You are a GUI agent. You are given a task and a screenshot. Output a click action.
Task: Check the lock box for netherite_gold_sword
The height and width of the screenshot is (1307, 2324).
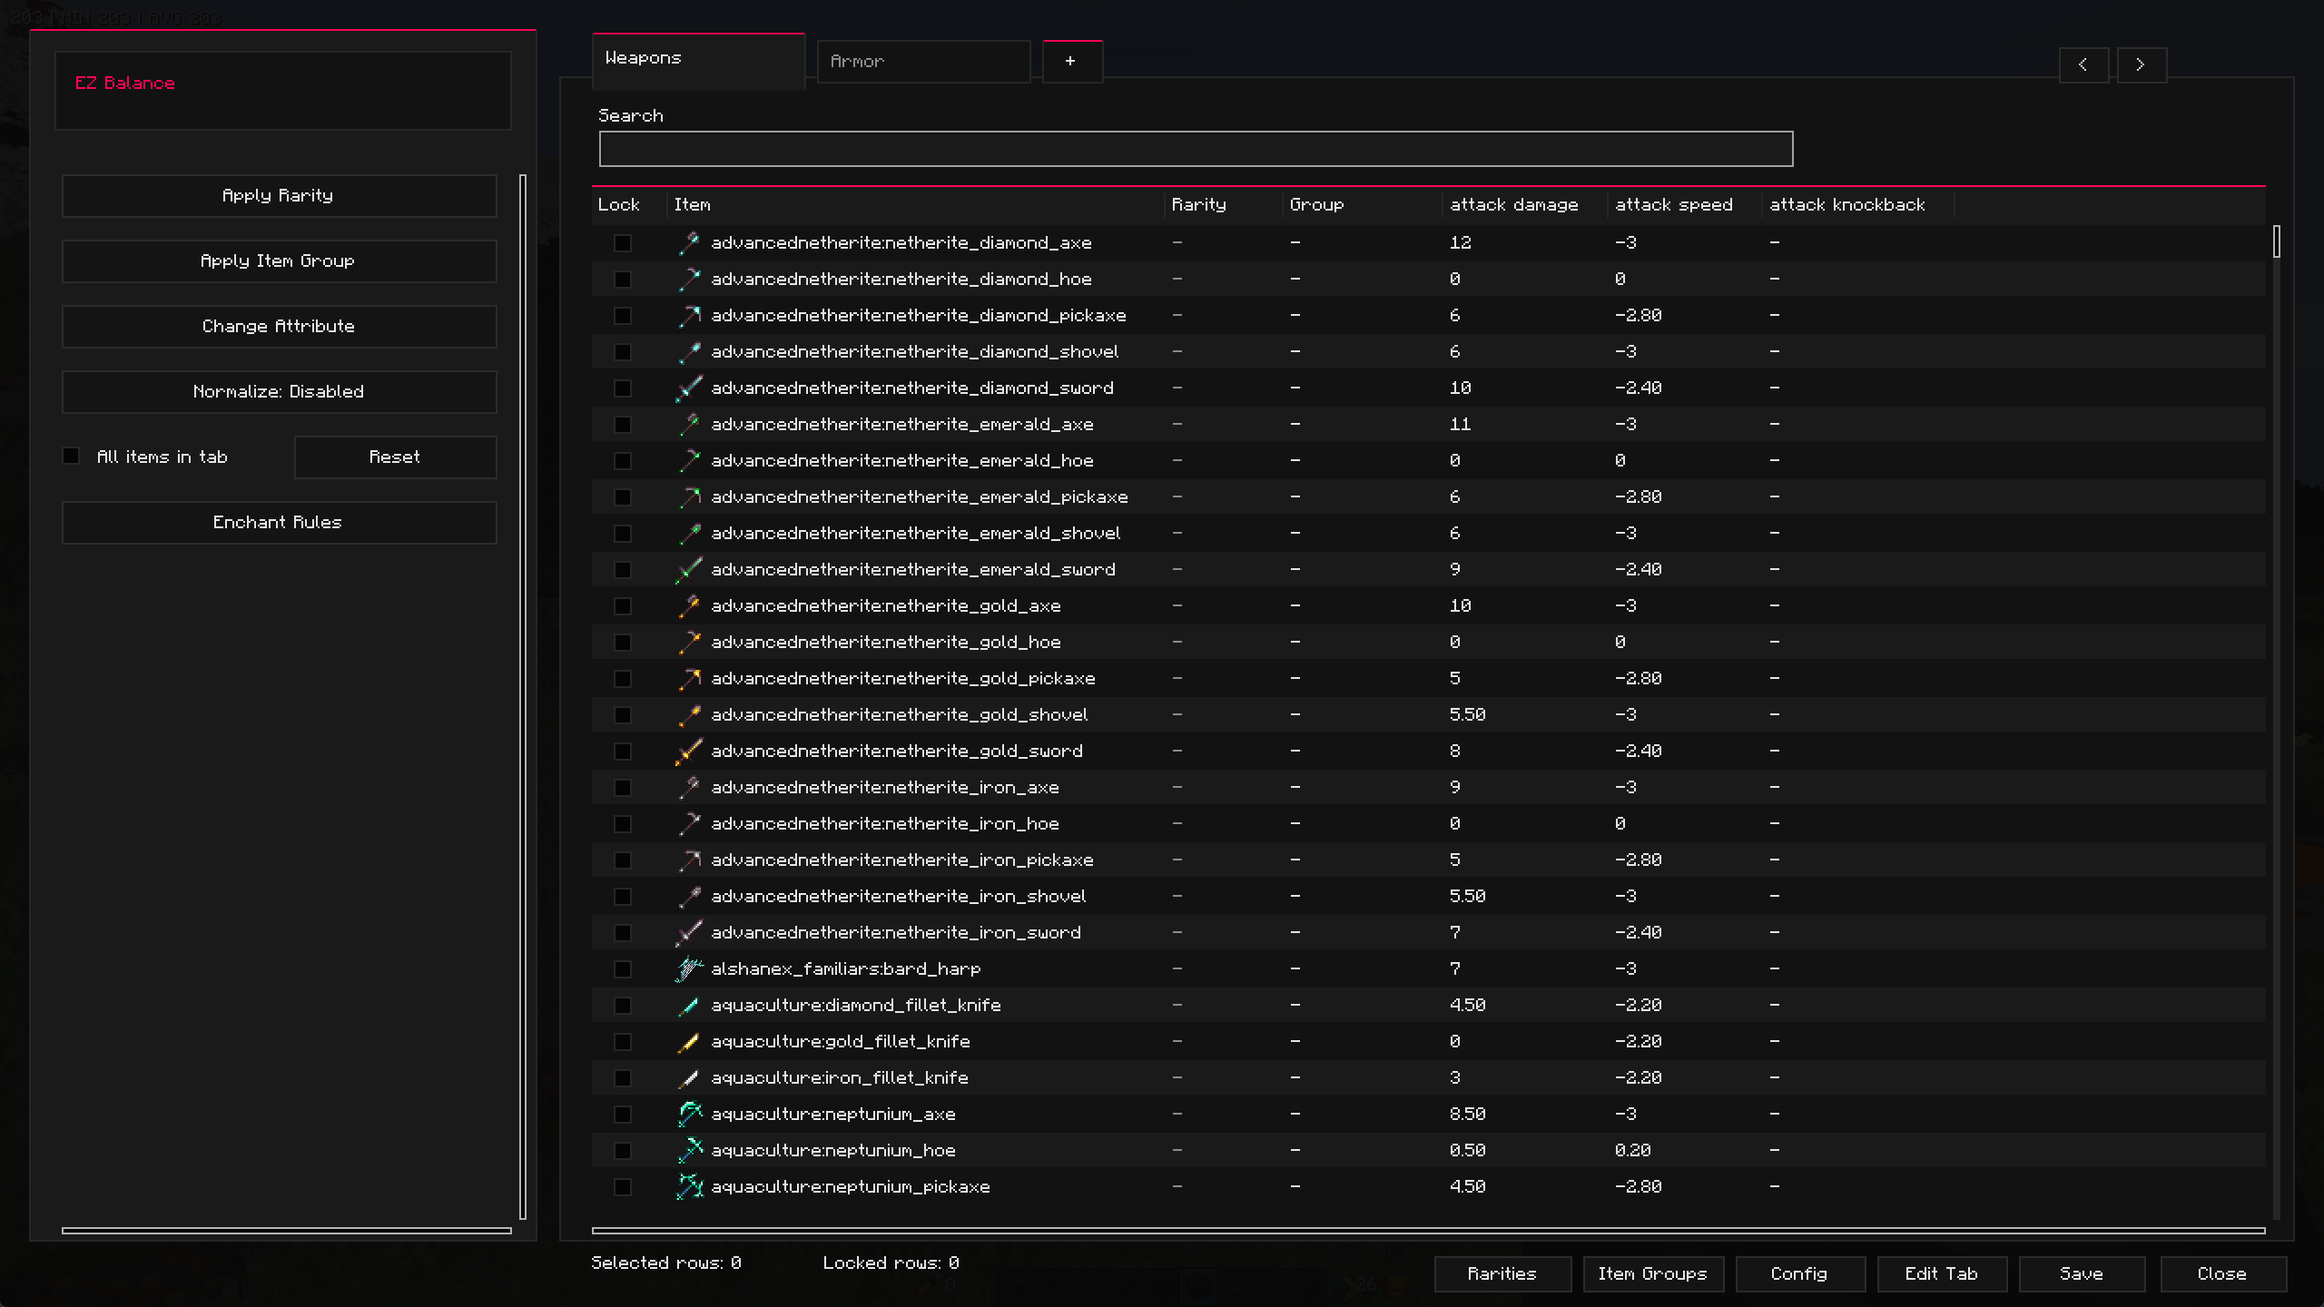pos(622,751)
